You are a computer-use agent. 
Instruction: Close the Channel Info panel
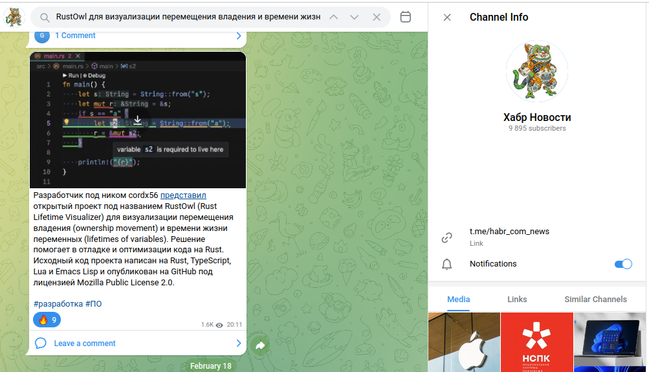pos(447,17)
